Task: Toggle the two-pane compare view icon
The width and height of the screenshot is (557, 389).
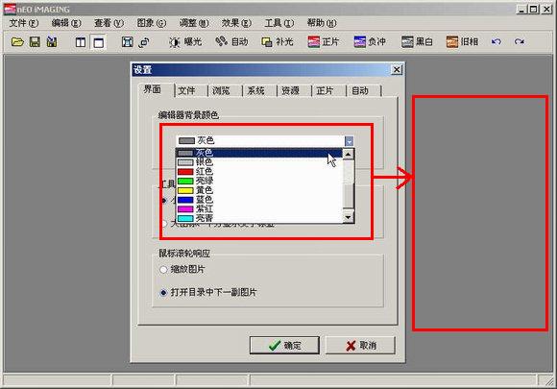Action: [x=81, y=42]
